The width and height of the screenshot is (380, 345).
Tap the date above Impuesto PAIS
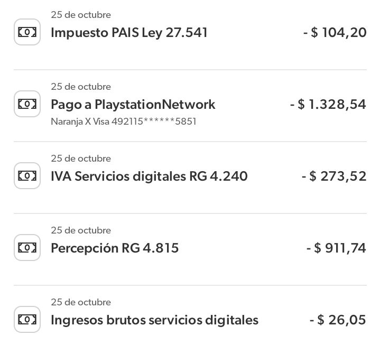tap(81, 15)
